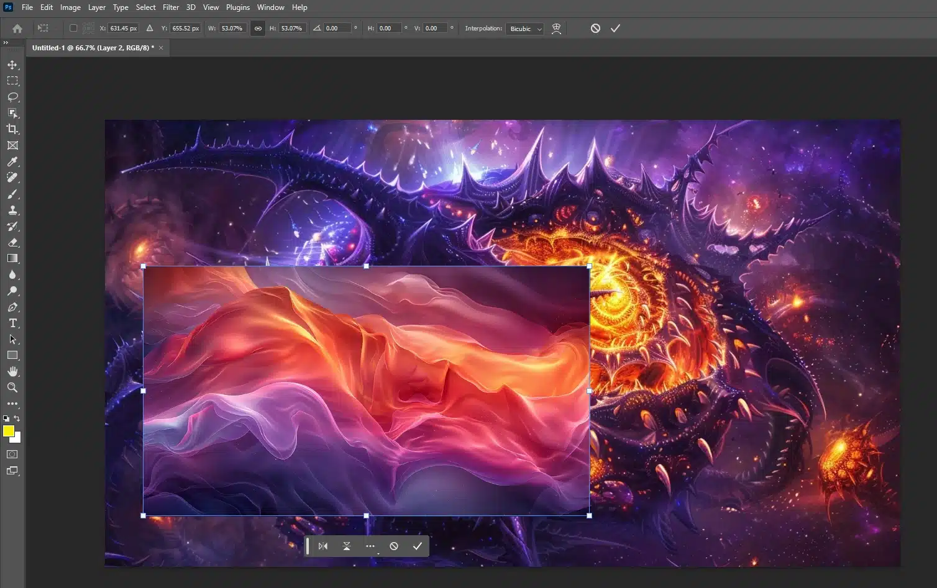The width and height of the screenshot is (937, 588).
Task: Select the Dodge tool
Action: point(12,291)
